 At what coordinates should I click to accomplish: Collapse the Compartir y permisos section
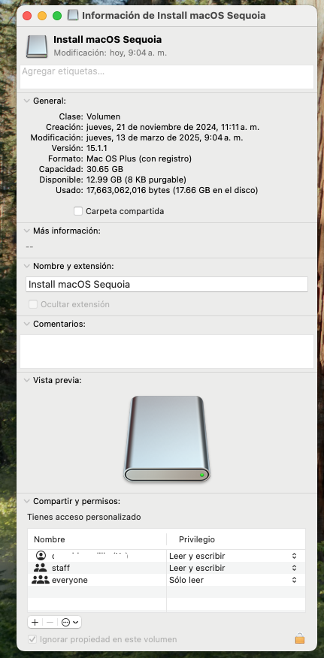click(x=27, y=501)
